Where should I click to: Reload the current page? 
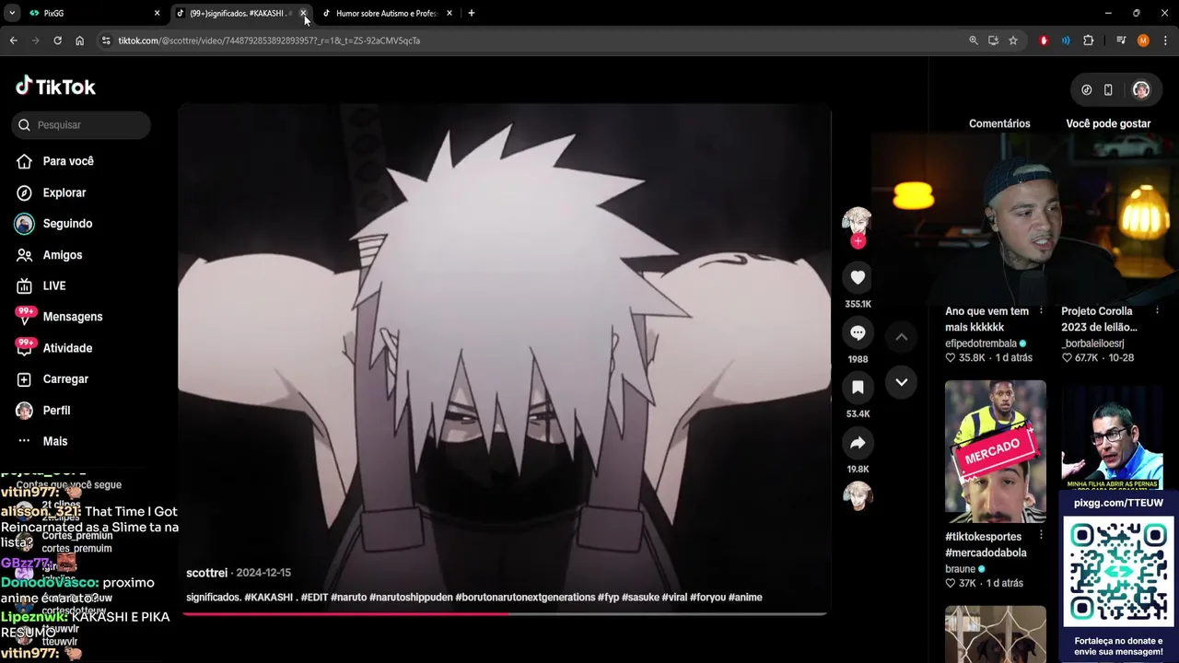(57, 41)
